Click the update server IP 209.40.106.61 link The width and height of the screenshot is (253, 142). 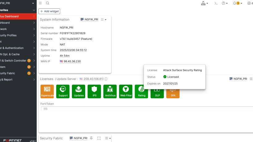click(x=93, y=79)
